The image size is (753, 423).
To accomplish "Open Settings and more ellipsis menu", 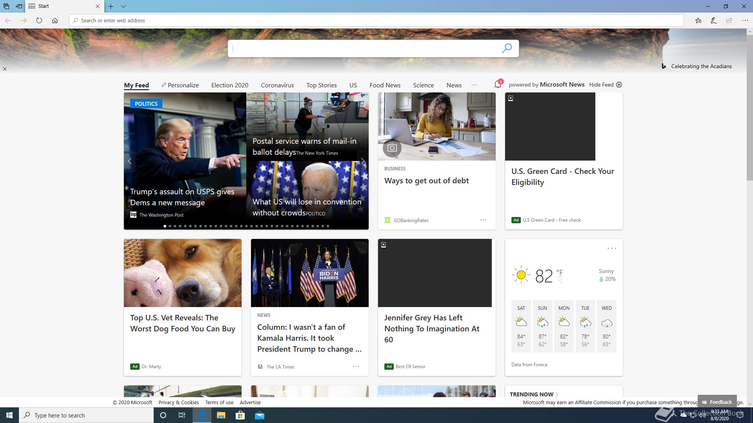I will pos(745,20).
